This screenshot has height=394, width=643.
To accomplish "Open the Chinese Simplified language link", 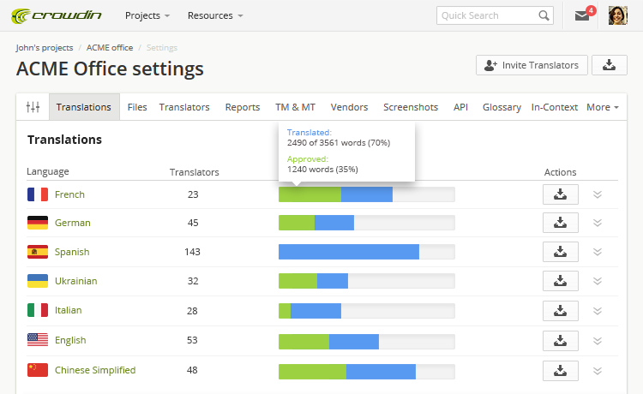I will click(x=95, y=370).
